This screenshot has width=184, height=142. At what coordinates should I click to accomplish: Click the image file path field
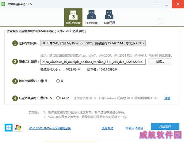pyautogui.click(x=93, y=62)
